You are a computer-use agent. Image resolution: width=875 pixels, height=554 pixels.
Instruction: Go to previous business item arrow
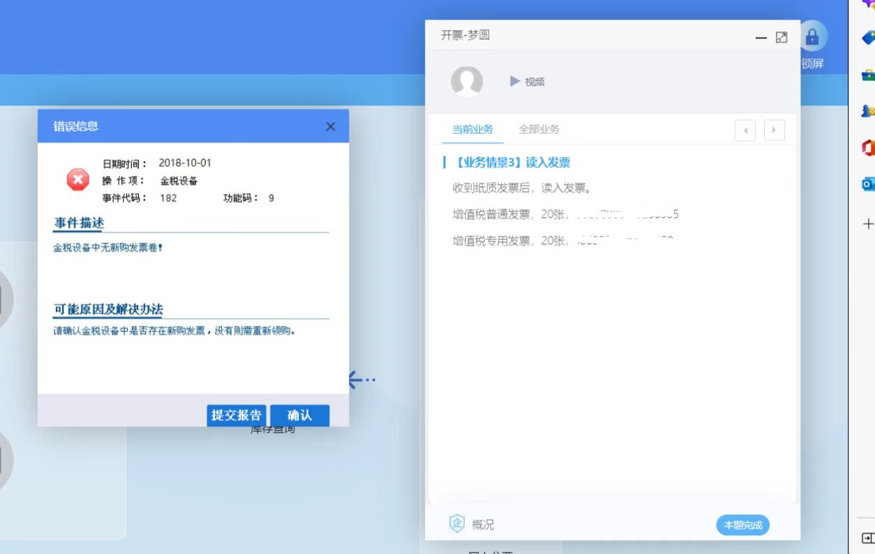[x=745, y=130]
